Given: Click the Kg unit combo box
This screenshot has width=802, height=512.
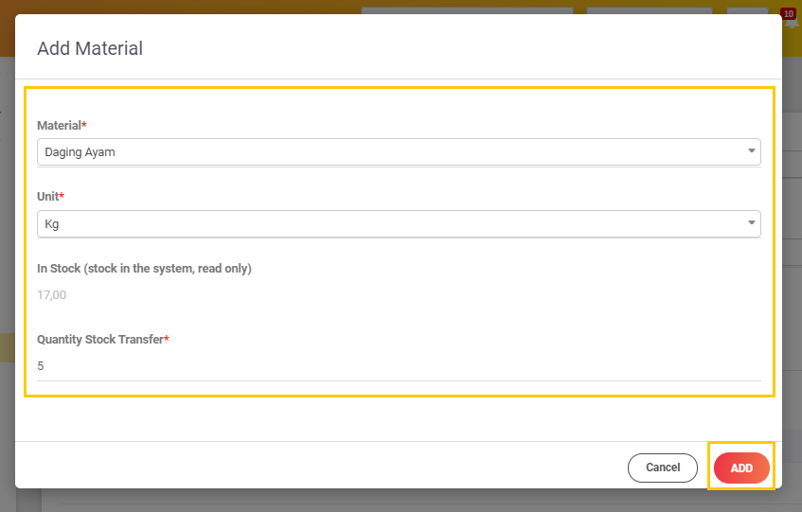Looking at the screenshot, I should point(388,223).
